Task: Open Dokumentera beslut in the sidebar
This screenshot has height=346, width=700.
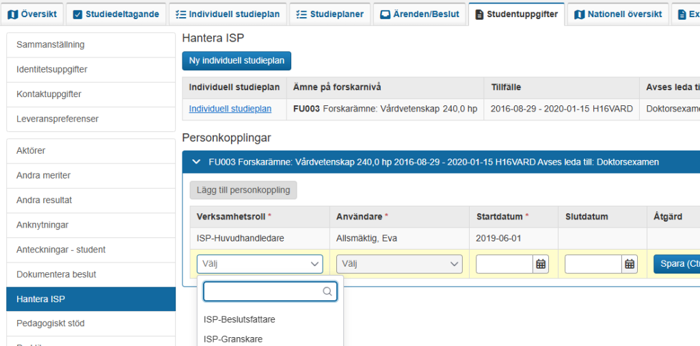Action: tap(91, 275)
